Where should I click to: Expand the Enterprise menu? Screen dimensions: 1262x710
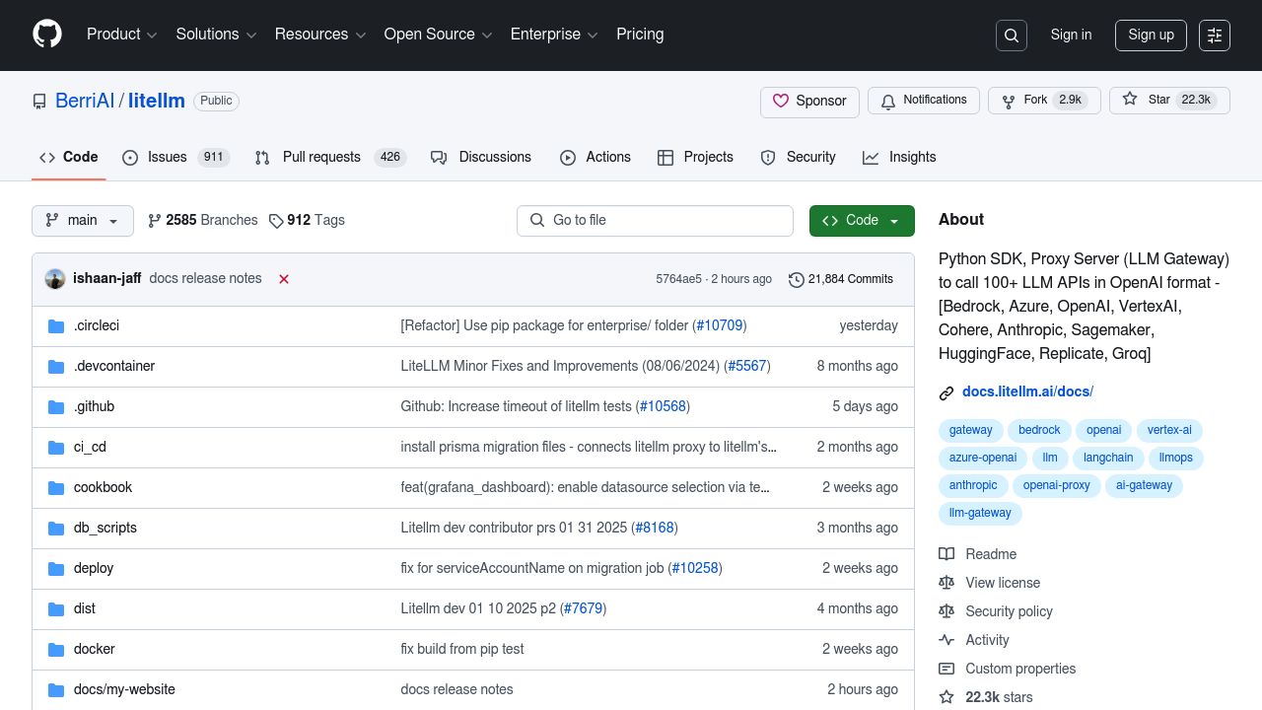coord(554,34)
